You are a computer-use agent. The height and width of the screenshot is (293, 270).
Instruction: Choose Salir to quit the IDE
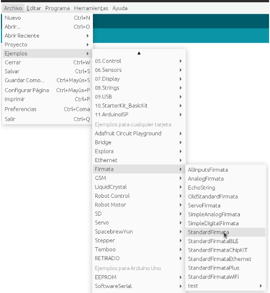pos(47,119)
